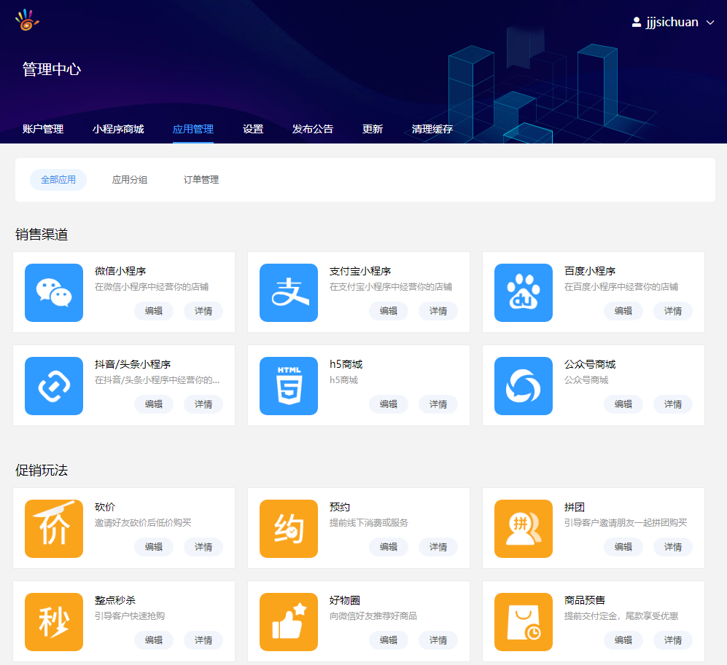Click 详情 button for 支付宝小程序

(x=438, y=311)
